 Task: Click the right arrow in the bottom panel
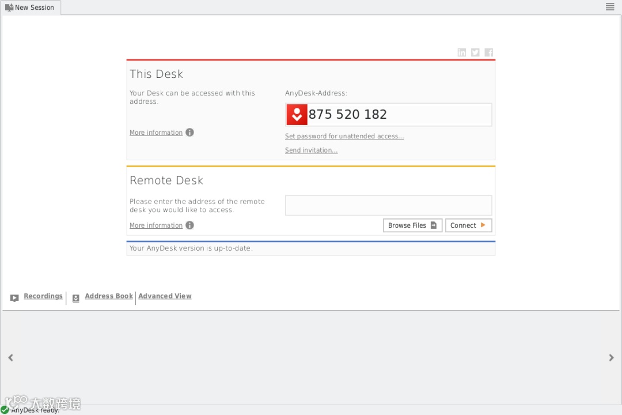click(x=611, y=358)
